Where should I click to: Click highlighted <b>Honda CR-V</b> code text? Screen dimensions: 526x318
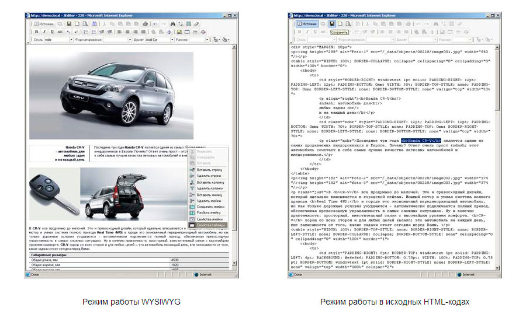click(x=421, y=141)
